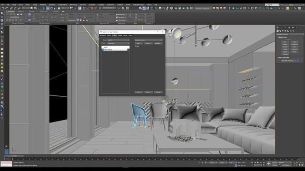
Task: Click the Rename... button in dialog
Action: click(x=158, y=43)
